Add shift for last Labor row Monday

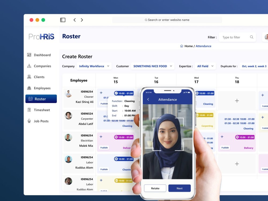[x=101, y=180]
